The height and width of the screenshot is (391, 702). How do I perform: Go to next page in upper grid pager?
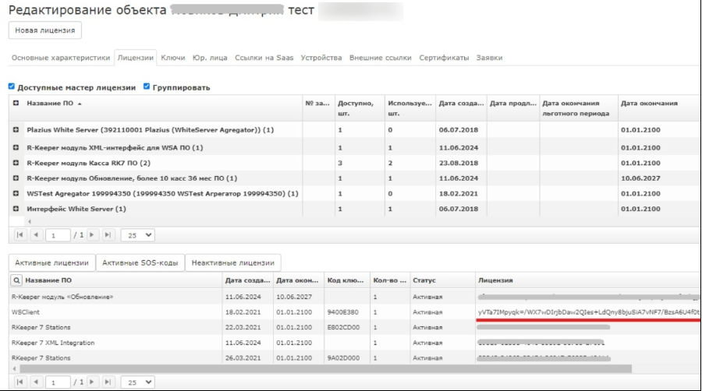point(92,234)
